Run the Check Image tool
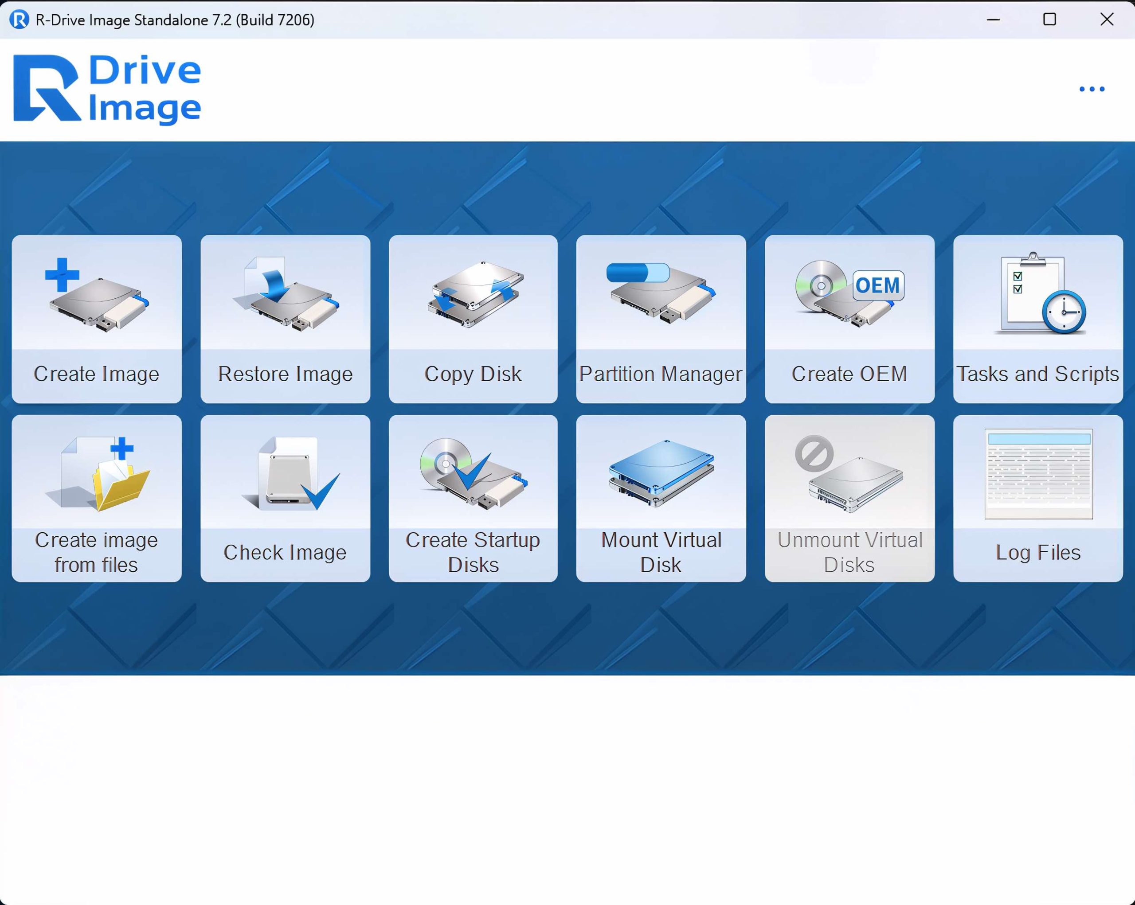This screenshot has height=905, width=1135. coord(286,498)
